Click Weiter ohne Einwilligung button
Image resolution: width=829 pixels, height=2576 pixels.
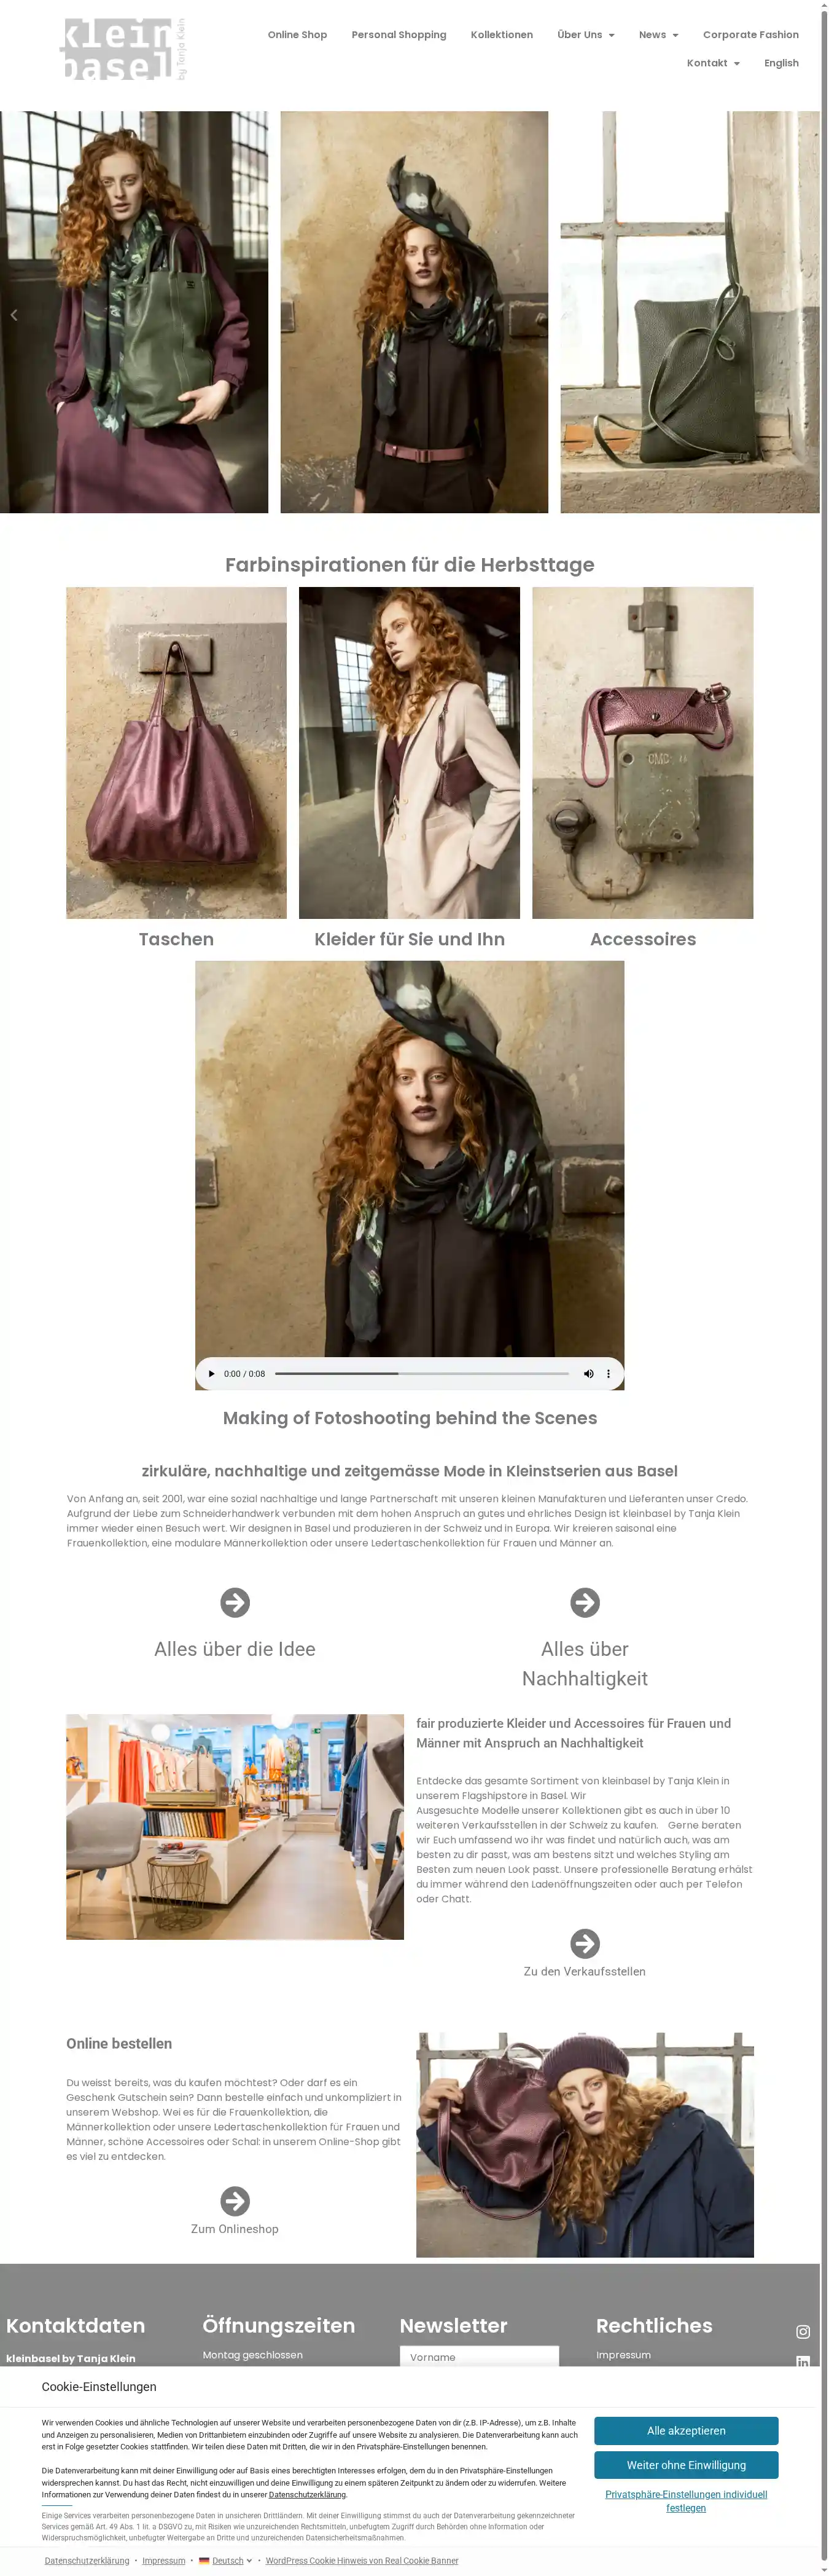[x=686, y=2464]
